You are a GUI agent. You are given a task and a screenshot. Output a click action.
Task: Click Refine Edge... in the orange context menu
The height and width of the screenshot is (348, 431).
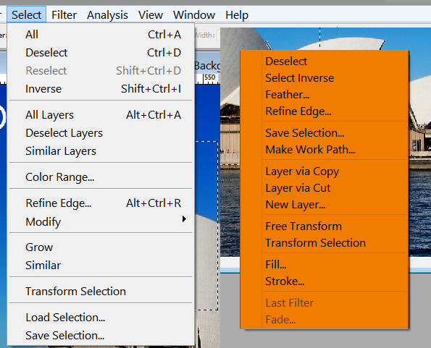coord(325,111)
